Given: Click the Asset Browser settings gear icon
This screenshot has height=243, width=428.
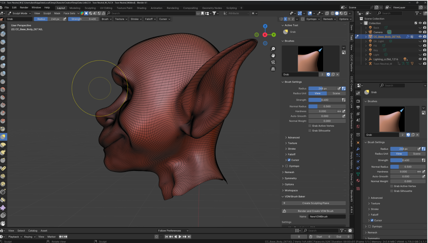Looking at the screenshot, I should pyautogui.click(x=350, y=231).
